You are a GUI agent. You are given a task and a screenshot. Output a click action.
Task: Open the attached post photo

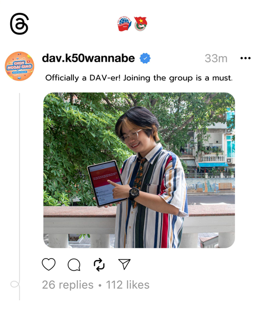pyautogui.click(x=139, y=170)
